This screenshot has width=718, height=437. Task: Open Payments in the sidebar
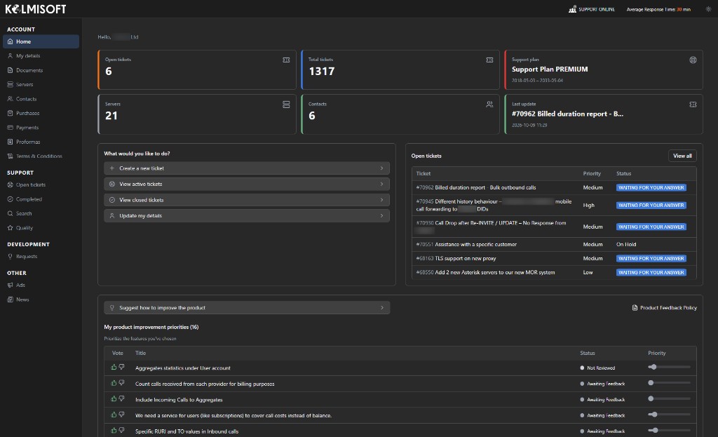41,128
